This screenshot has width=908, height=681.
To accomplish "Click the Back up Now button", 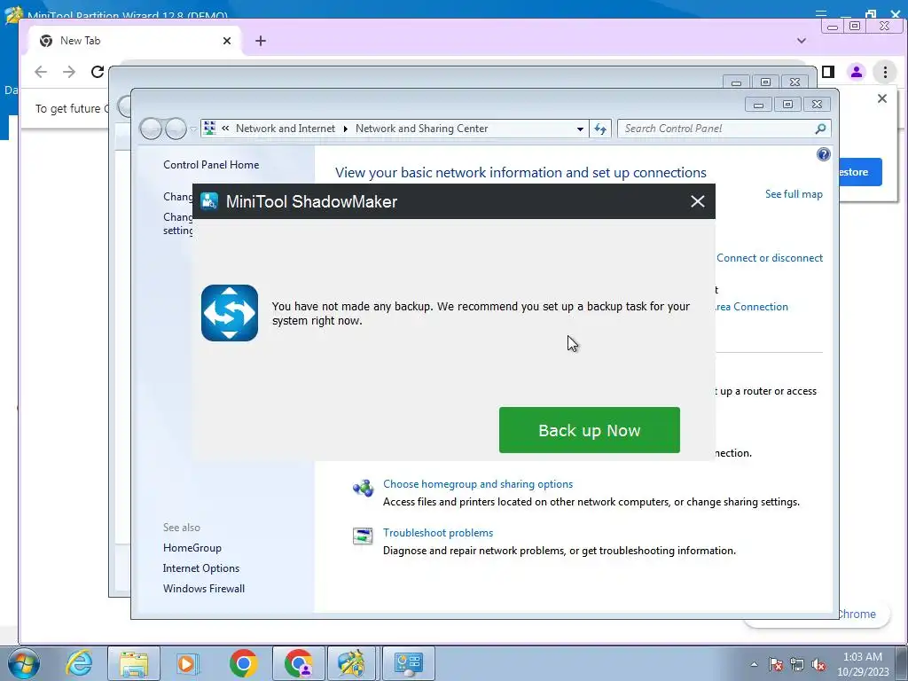I will 589,430.
